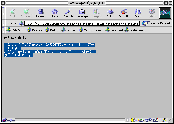The width and height of the screenshot is (174, 124).
Task: Stop loading the page
Action: pos(152,13)
